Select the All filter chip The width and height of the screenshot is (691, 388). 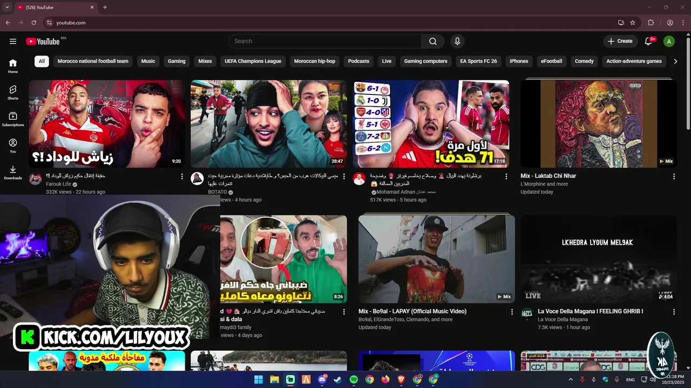42,61
